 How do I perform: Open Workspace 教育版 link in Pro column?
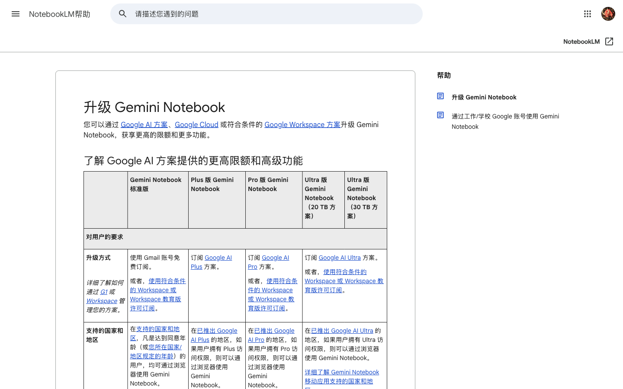point(273,294)
